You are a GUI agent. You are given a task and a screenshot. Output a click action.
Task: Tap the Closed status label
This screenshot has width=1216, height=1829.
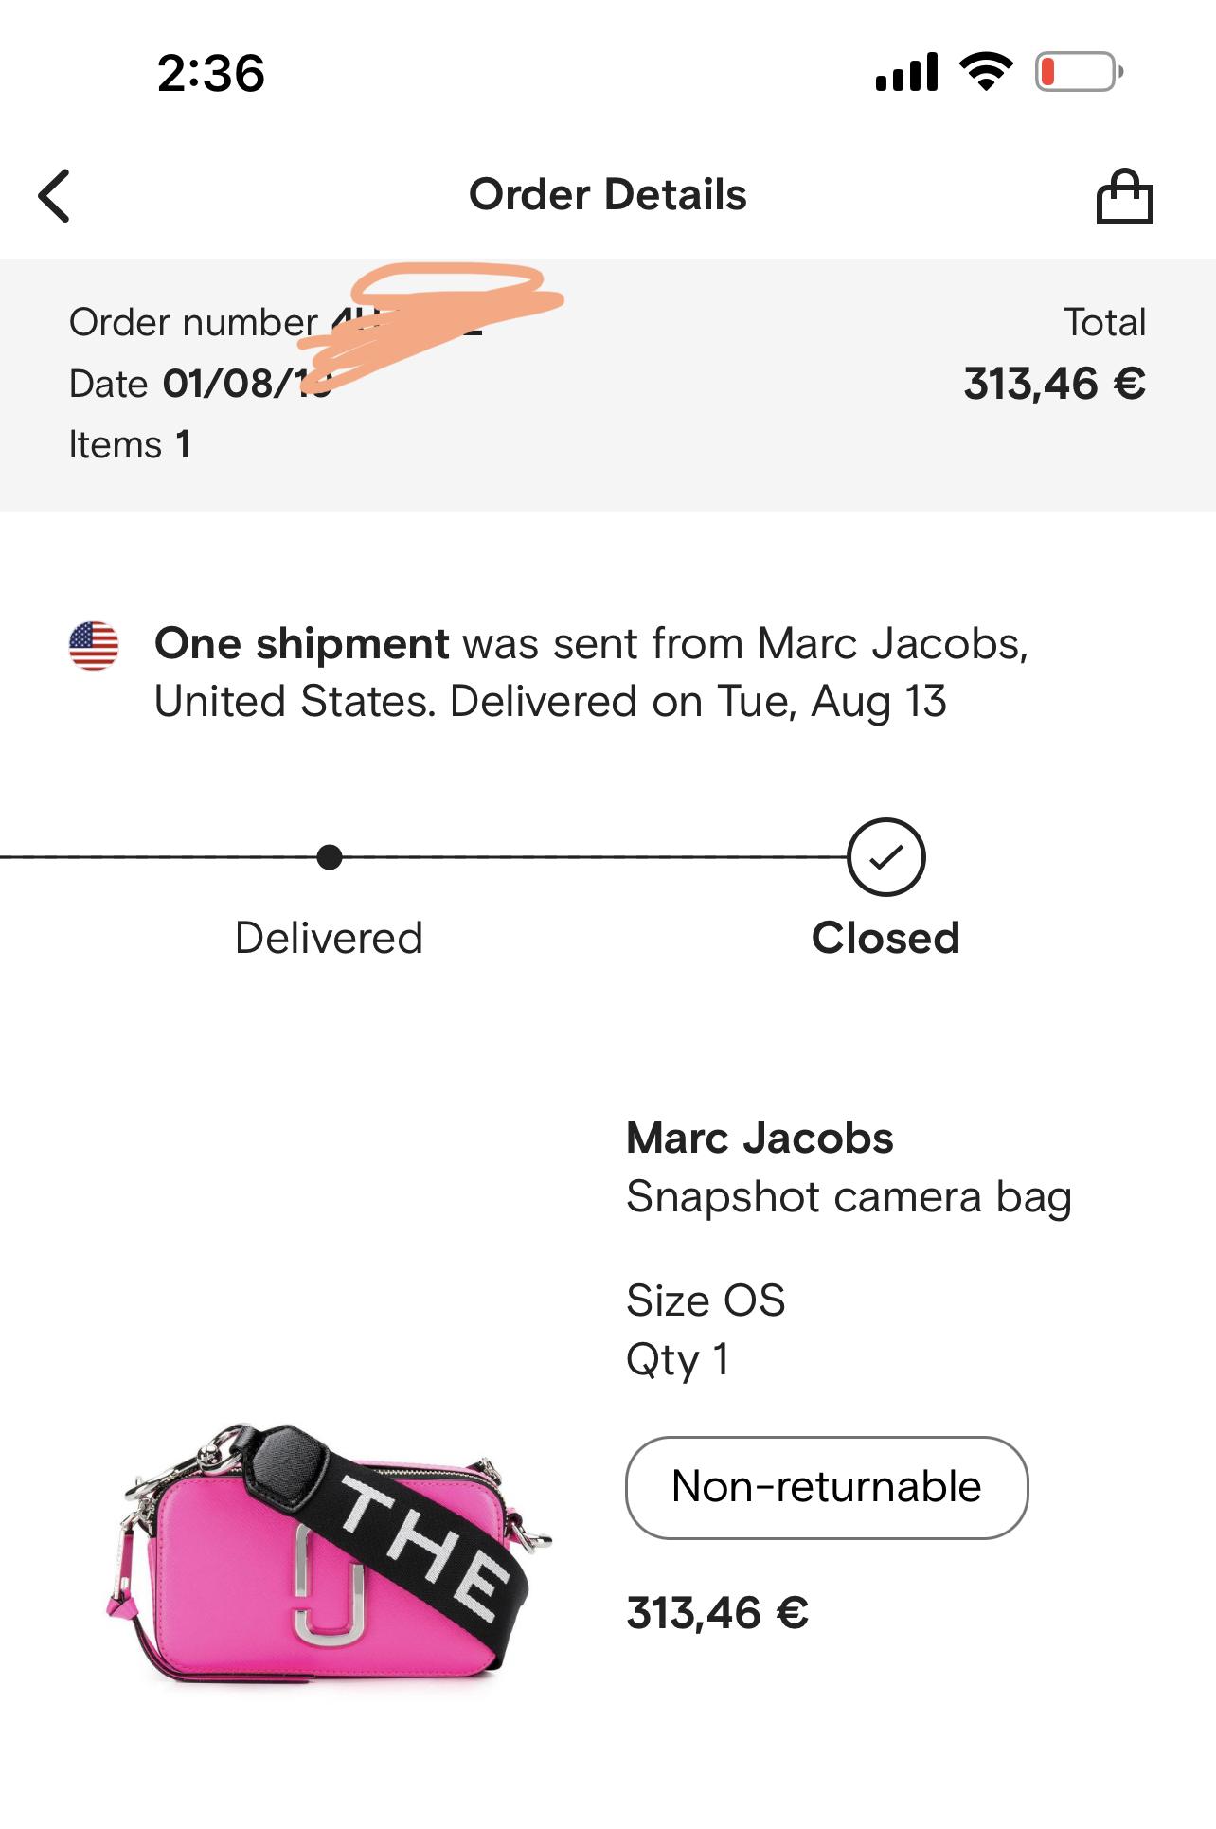click(885, 938)
